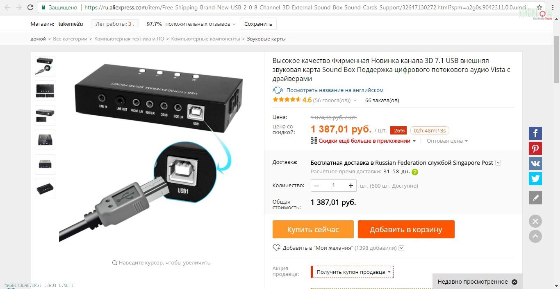Screen dimensions: 560x289
Task: Expand Singapore Post shipping options dropdown
Action: coord(498,163)
